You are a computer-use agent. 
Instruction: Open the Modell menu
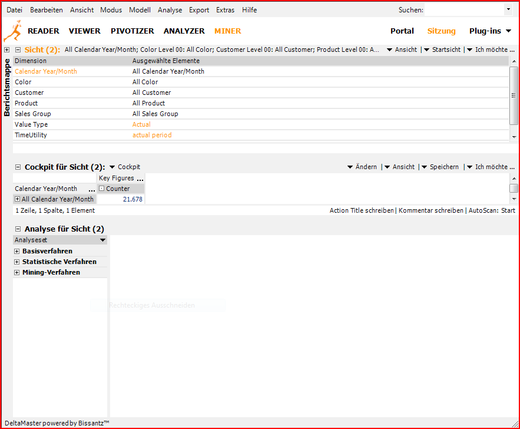pos(140,10)
